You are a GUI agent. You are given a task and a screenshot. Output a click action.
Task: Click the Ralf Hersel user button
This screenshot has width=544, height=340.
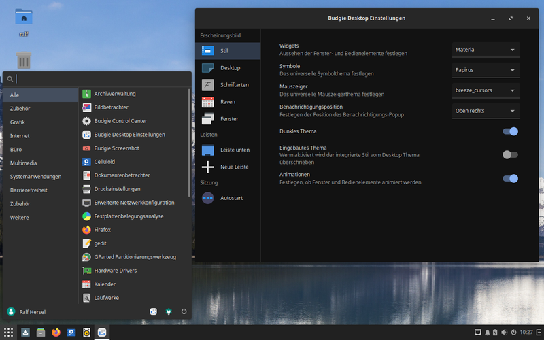27,312
